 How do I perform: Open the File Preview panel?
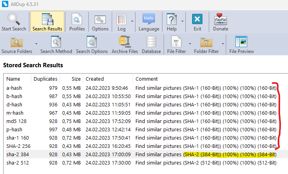click(241, 42)
